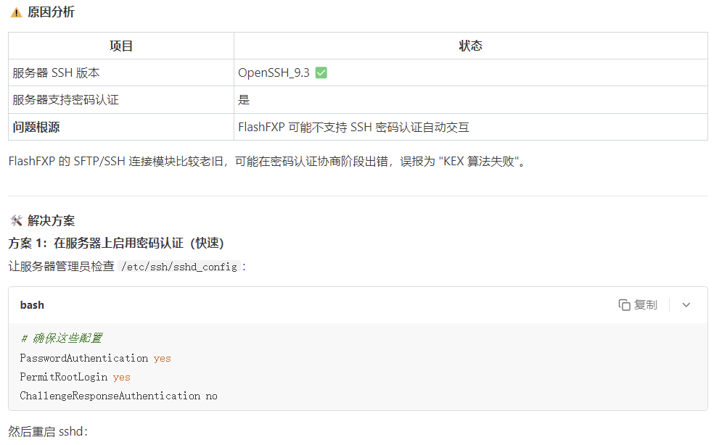Select the 问题根源 cell
The image size is (714, 445).
(121, 127)
